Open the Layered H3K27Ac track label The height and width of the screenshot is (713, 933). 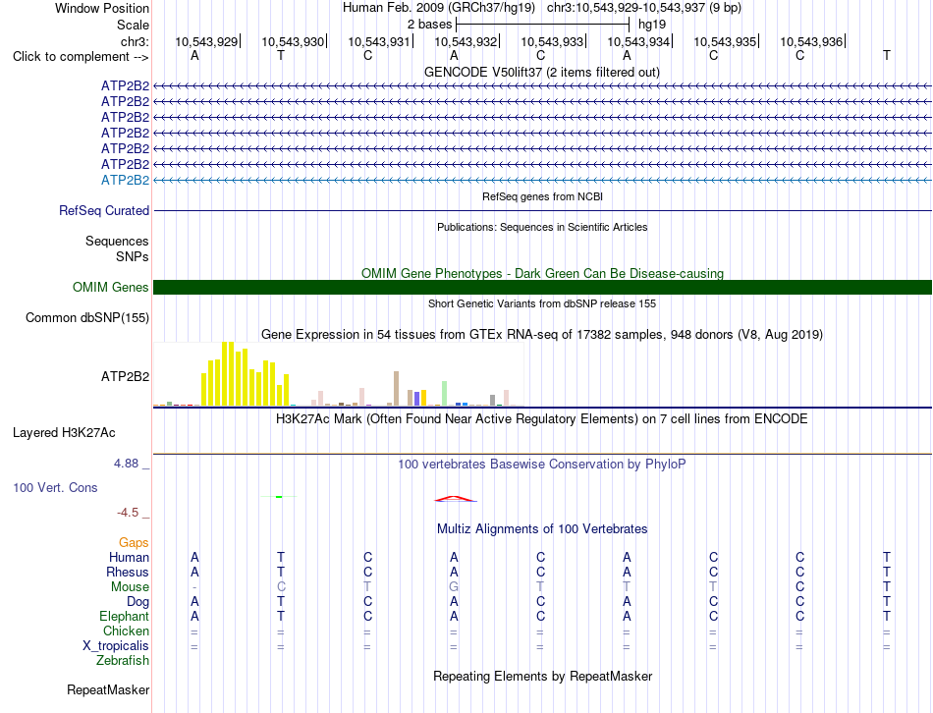pos(64,433)
